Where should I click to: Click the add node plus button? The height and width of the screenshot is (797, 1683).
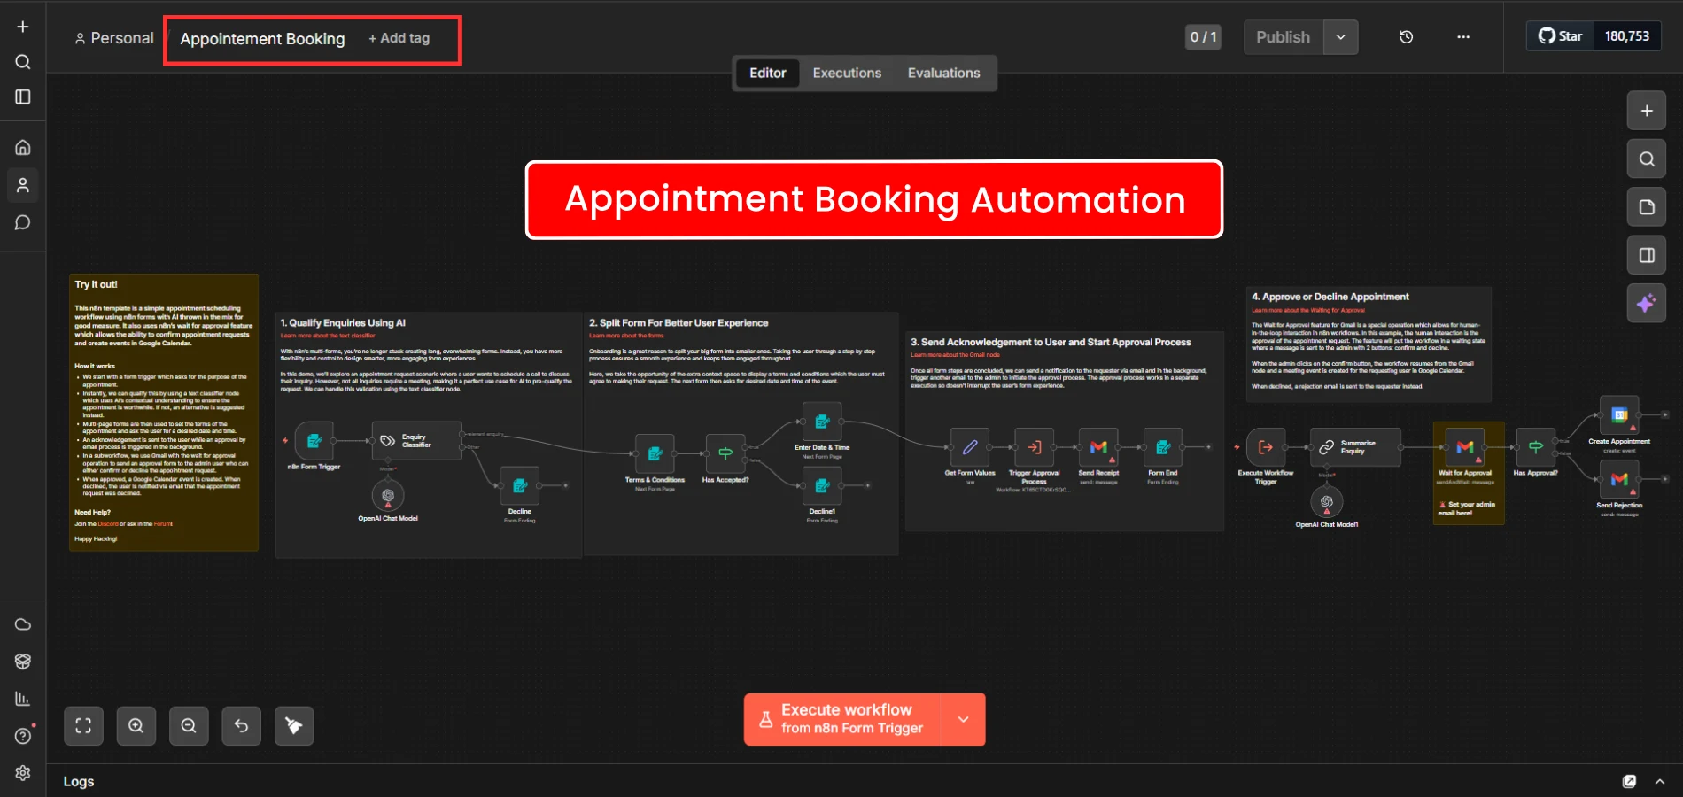click(x=1646, y=111)
